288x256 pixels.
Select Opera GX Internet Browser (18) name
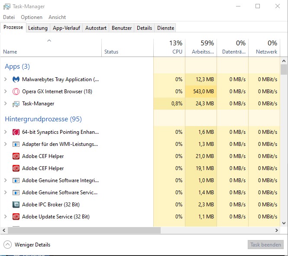tap(57, 92)
